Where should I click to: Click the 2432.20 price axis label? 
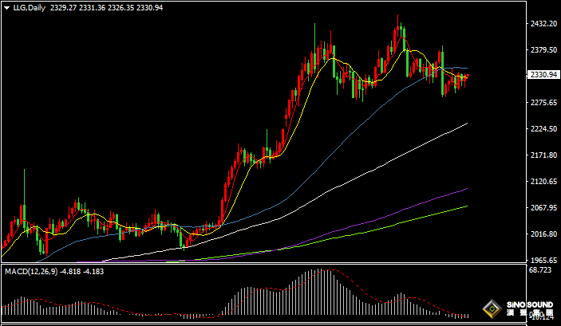coord(543,24)
